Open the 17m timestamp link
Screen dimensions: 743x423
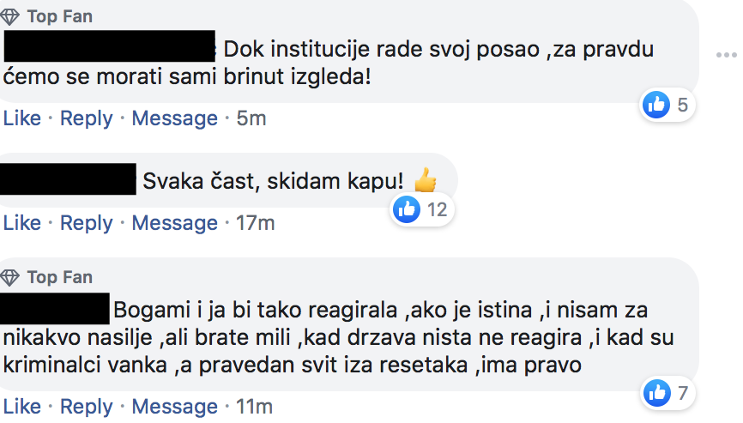click(256, 222)
